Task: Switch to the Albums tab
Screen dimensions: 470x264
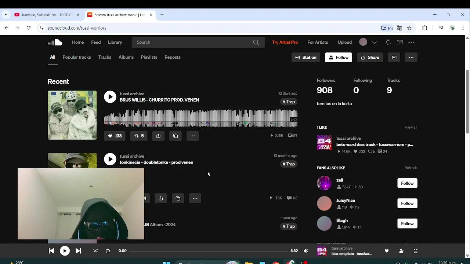Action: tap(126, 57)
